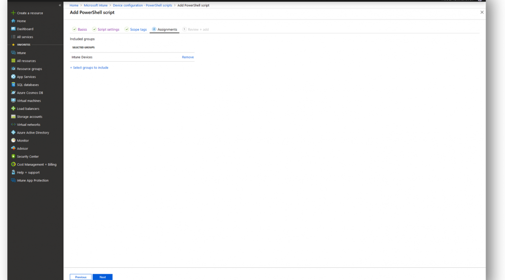Open the Home breadcrumb link
The height and width of the screenshot is (280, 505).
(74, 5)
